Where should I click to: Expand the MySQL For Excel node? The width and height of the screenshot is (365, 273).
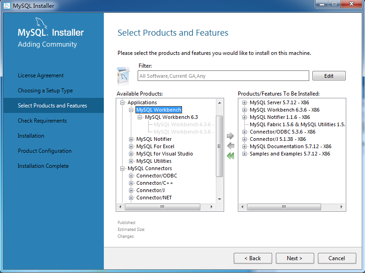click(x=131, y=146)
